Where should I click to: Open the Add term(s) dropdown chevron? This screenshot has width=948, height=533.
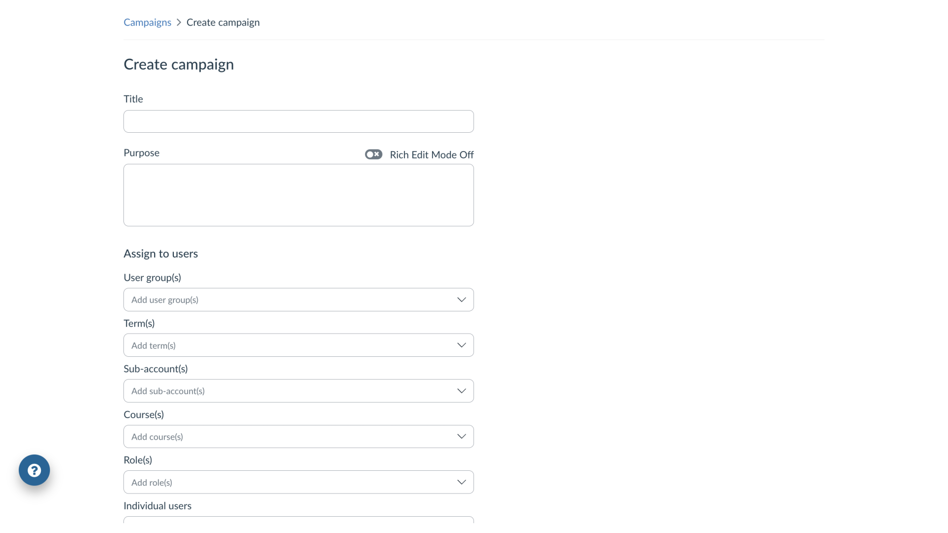tap(461, 345)
